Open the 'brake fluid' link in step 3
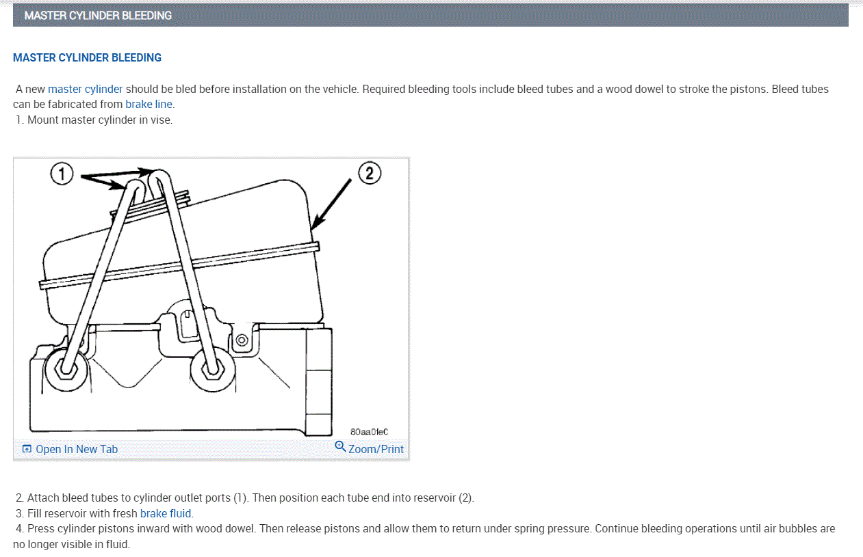Image resolution: width=863 pixels, height=557 pixels. point(166,513)
